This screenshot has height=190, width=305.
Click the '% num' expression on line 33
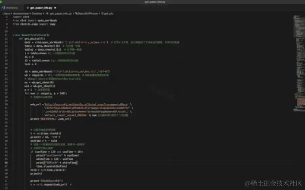click(x=93, y=115)
